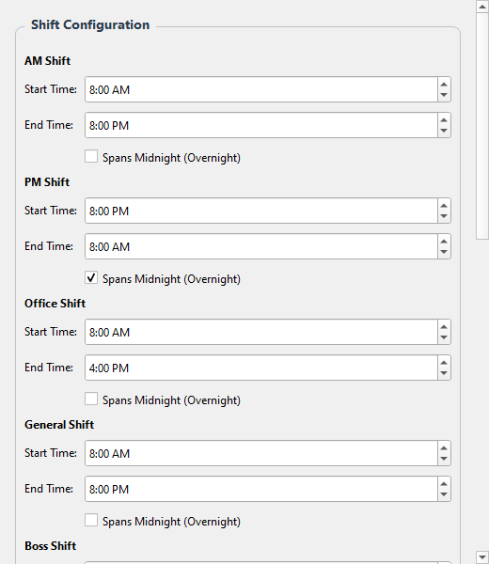Click the Office Shift heading
This screenshot has height=564, width=489.
coord(55,304)
